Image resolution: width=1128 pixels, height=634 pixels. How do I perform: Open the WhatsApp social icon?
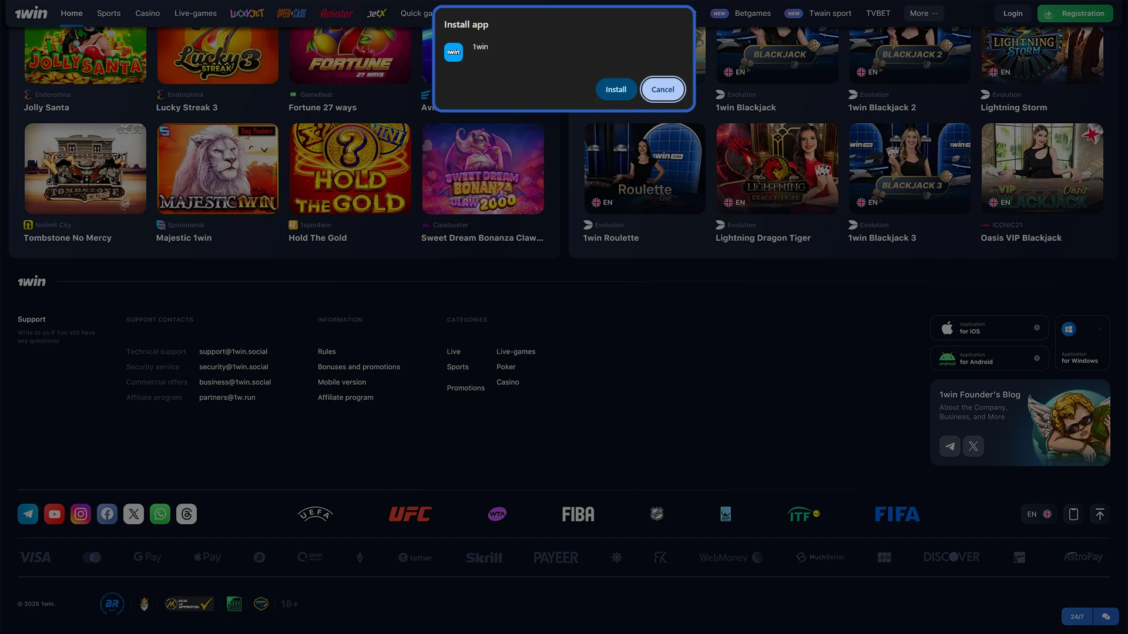pos(160,514)
